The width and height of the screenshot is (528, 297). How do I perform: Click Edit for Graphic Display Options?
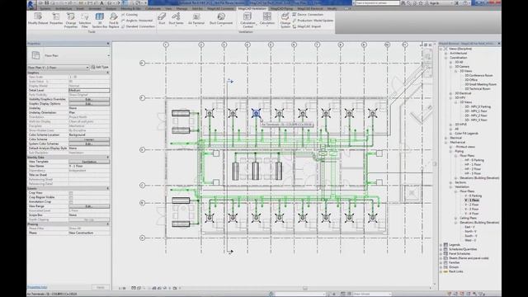(89, 104)
